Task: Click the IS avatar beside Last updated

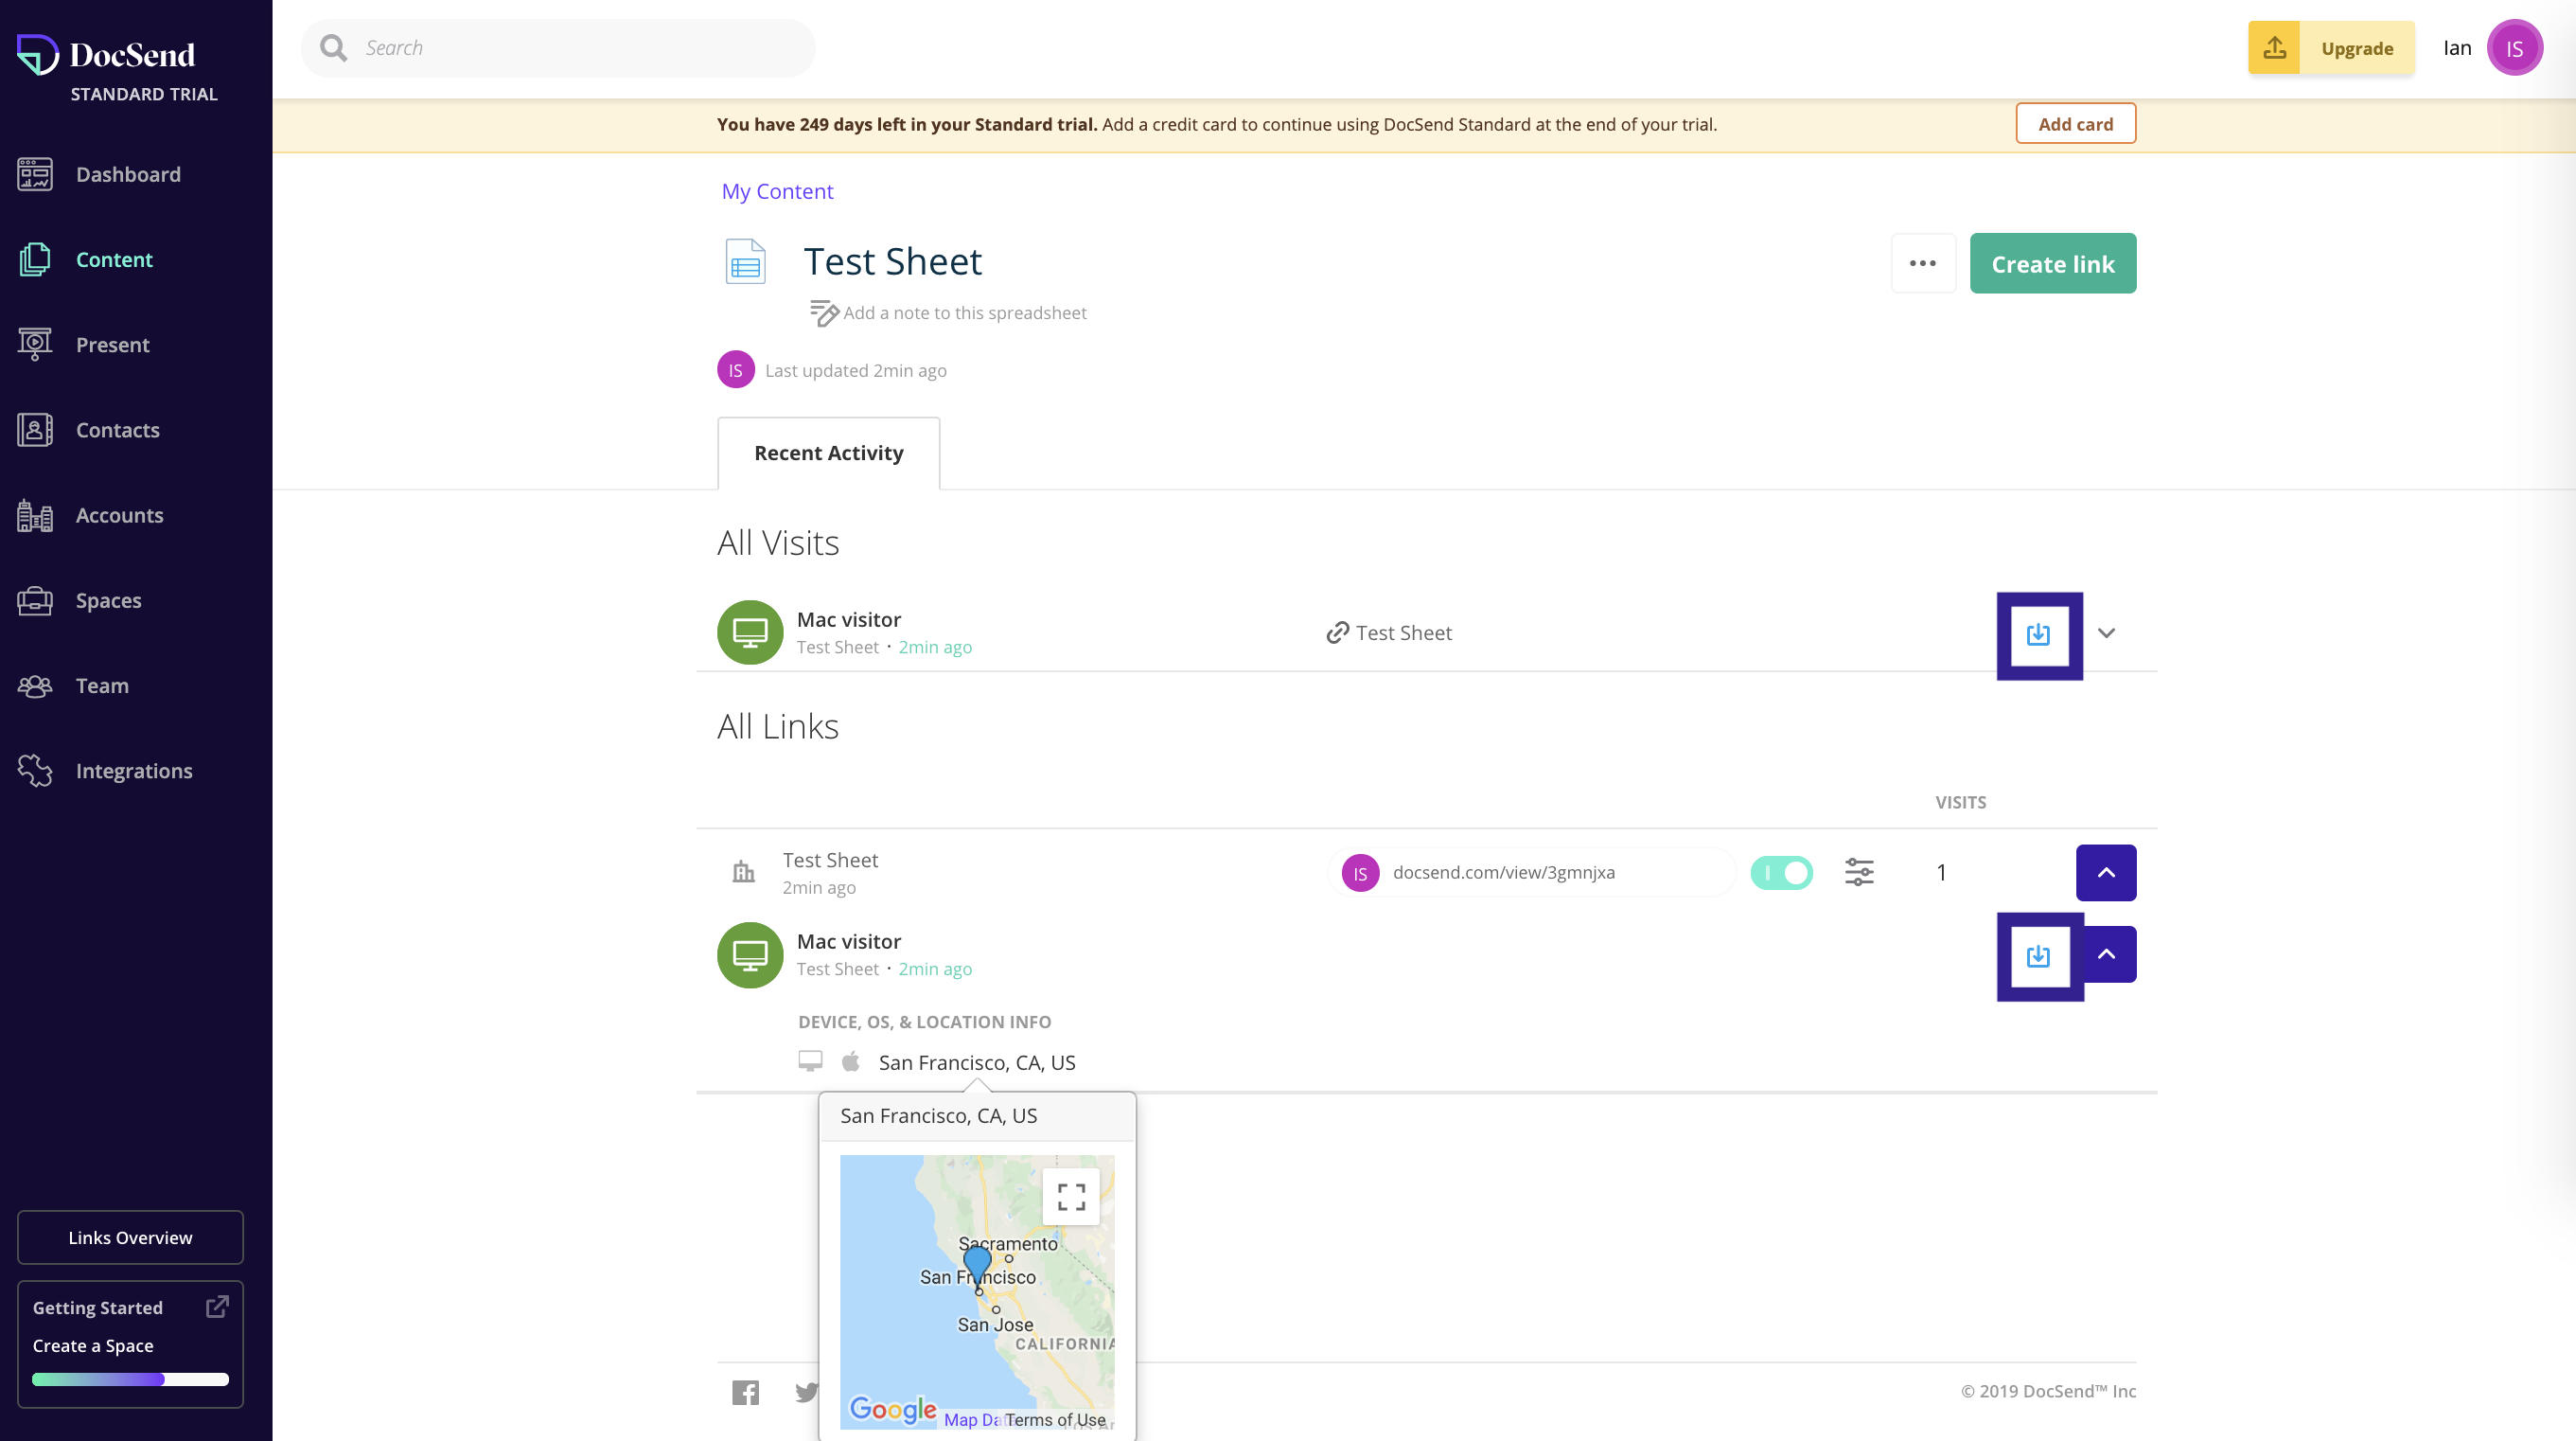Action: click(x=735, y=370)
